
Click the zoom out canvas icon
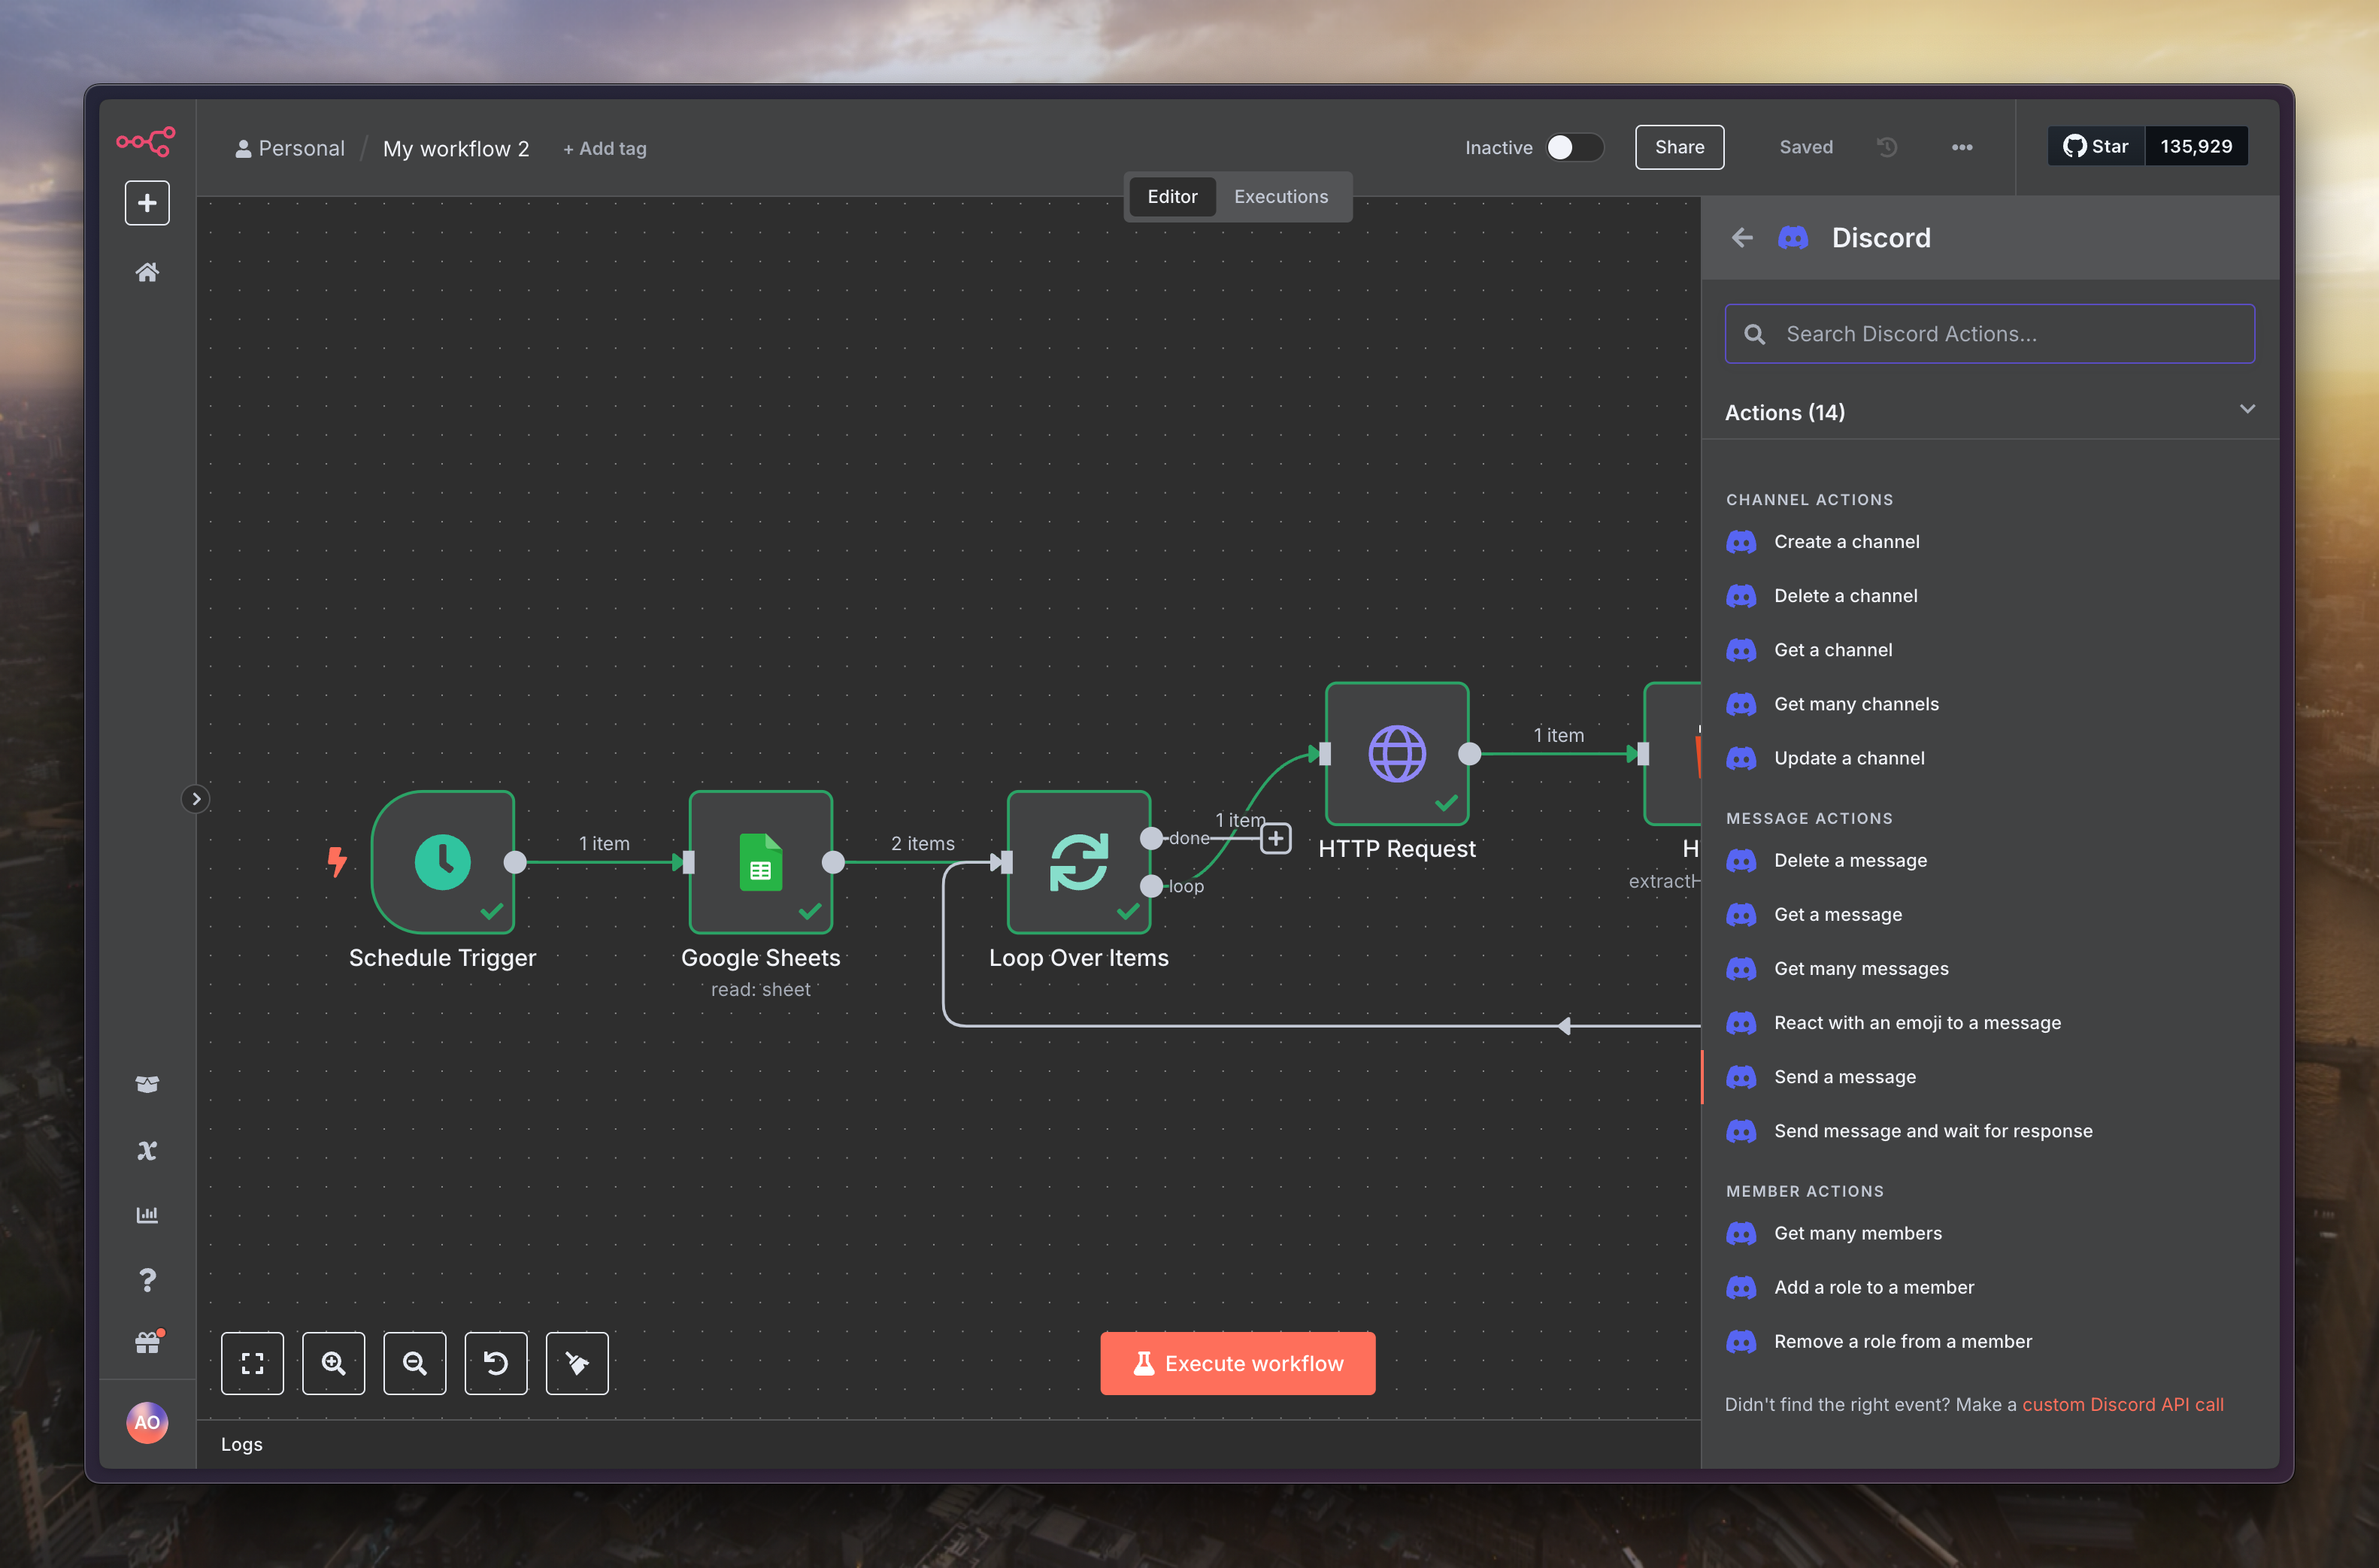click(x=414, y=1363)
